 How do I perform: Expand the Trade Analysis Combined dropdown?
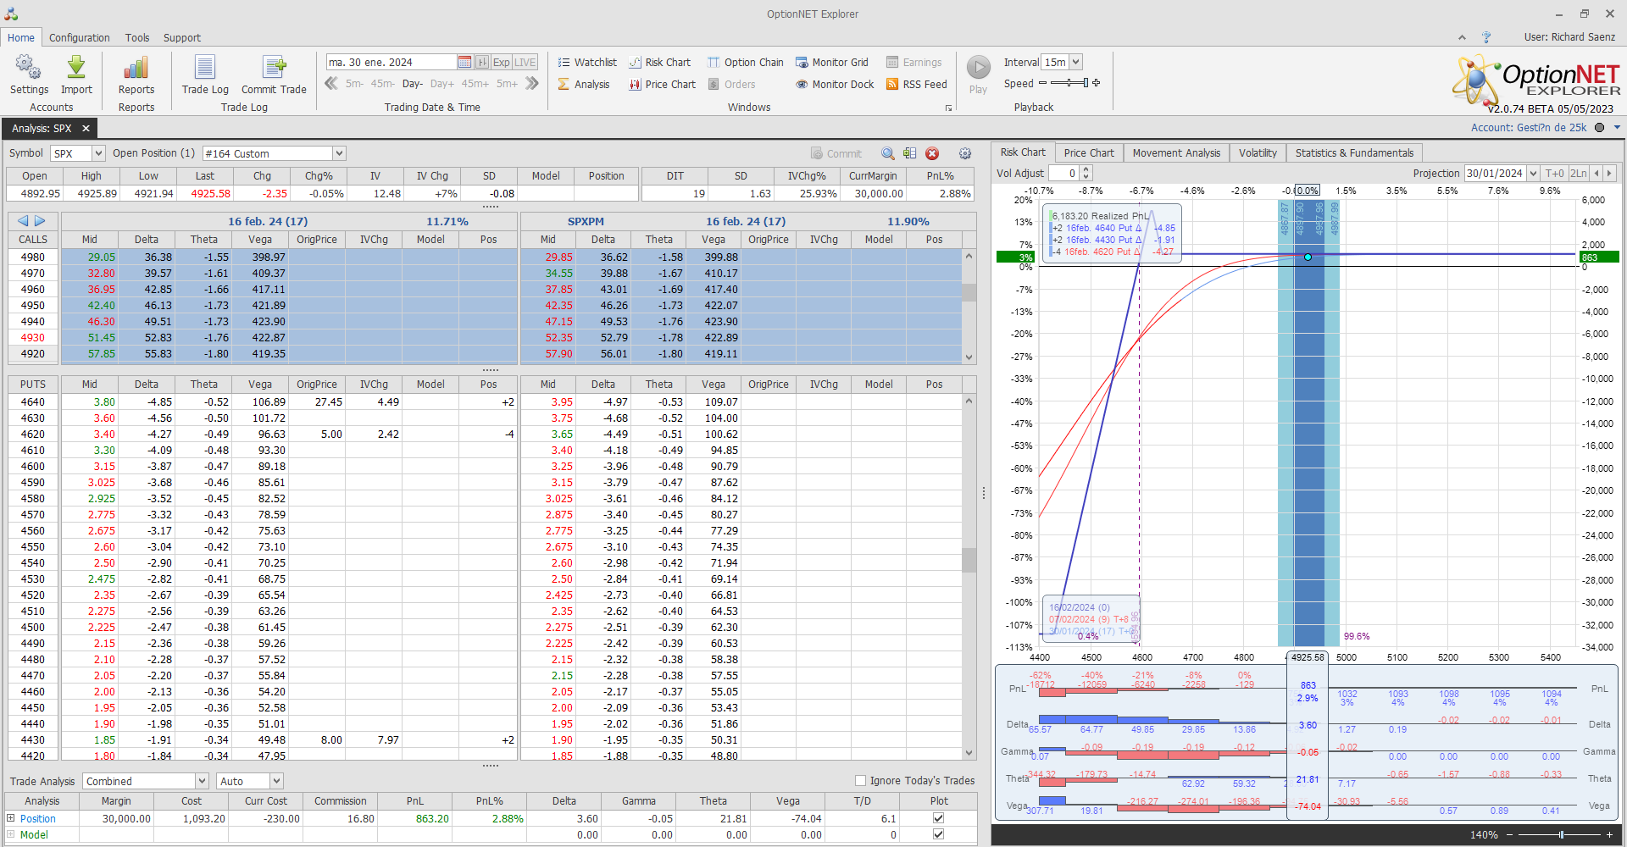[202, 781]
